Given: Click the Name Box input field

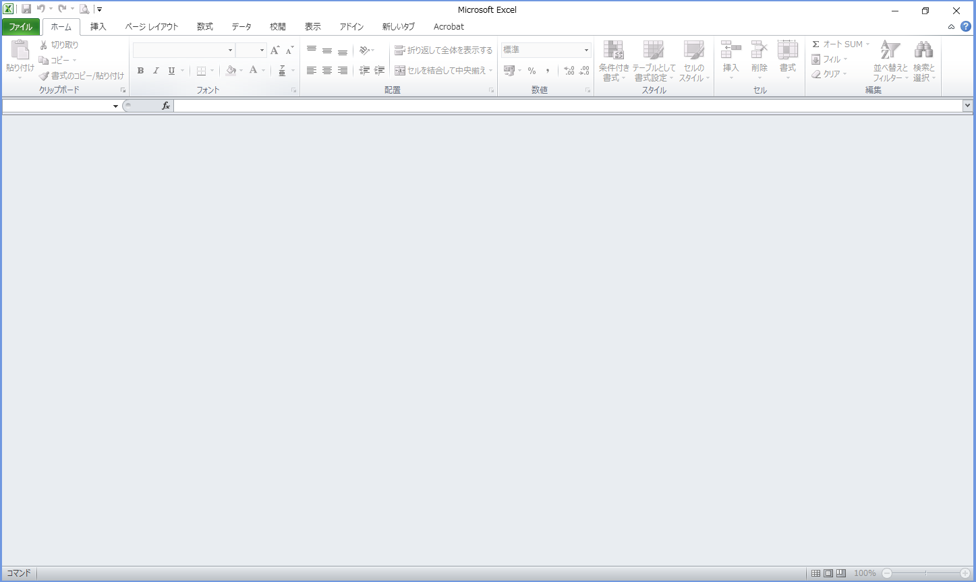Looking at the screenshot, I should [57, 106].
